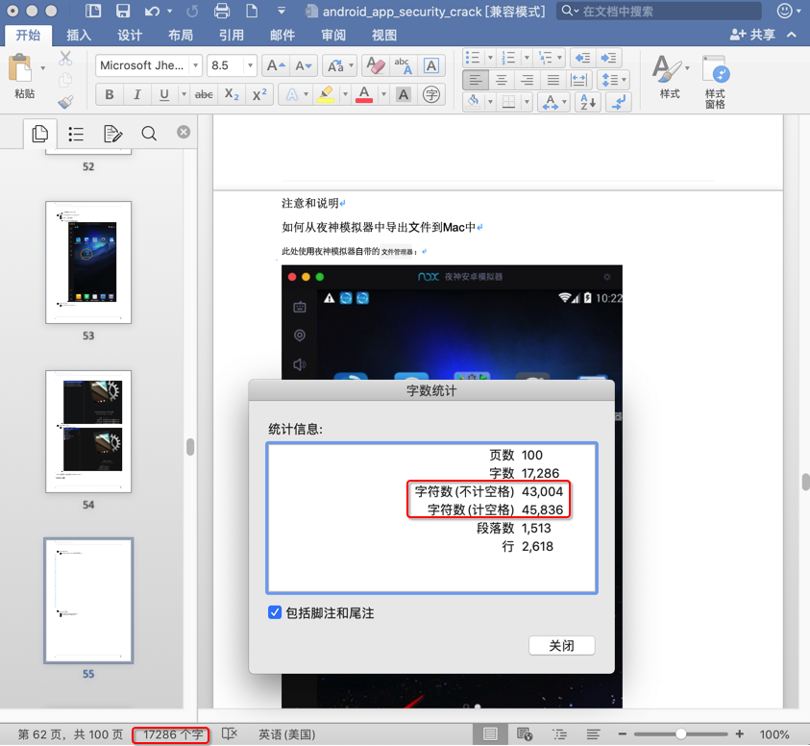This screenshot has height=746, width=810.
Task: Open search magnifier icon in sidebar
Action: [x=149, y=134]
